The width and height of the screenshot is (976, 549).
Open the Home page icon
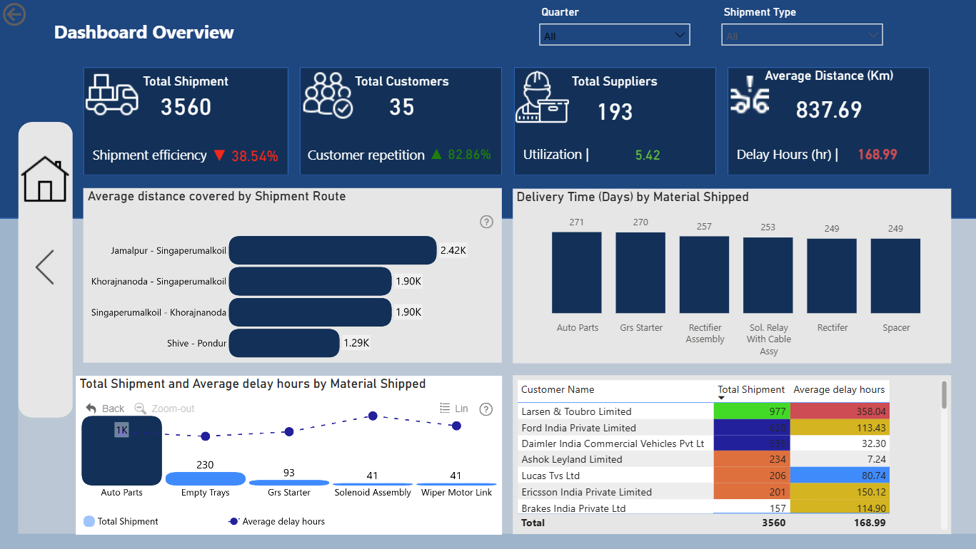point(45,179)
